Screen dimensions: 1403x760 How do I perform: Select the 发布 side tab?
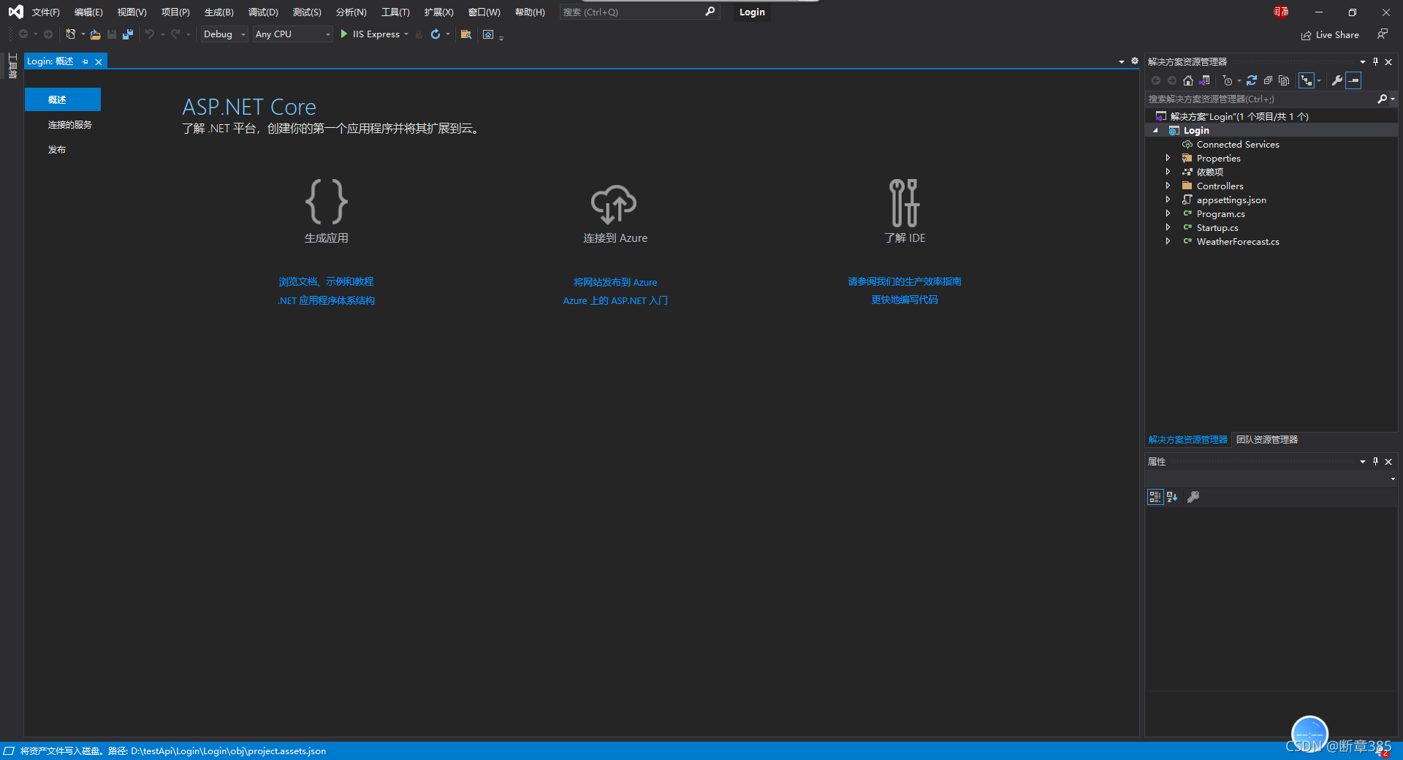[57, 150]
